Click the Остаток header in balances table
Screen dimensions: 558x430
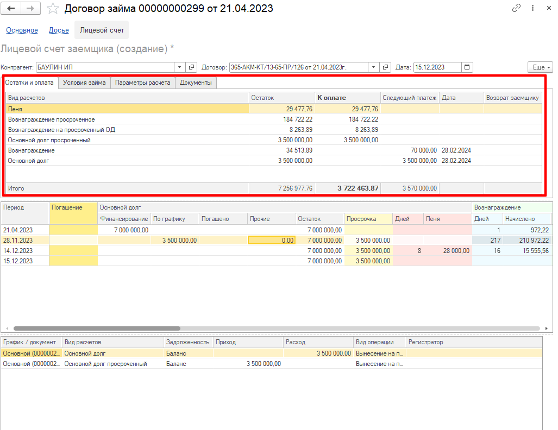[x=282, y=98]
